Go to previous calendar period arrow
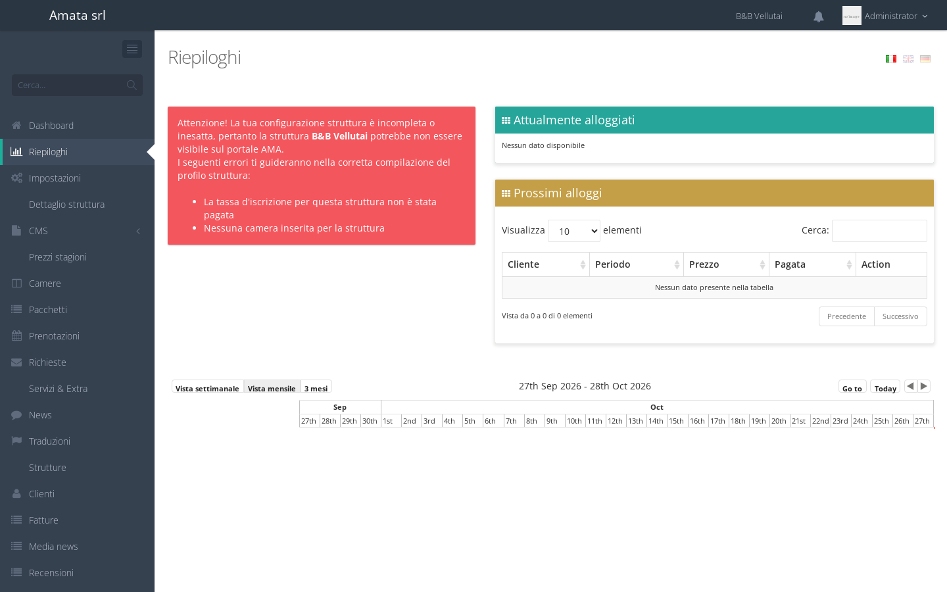Screen dimensions: 947x592 pyautogui.click(x=910, y=386)
